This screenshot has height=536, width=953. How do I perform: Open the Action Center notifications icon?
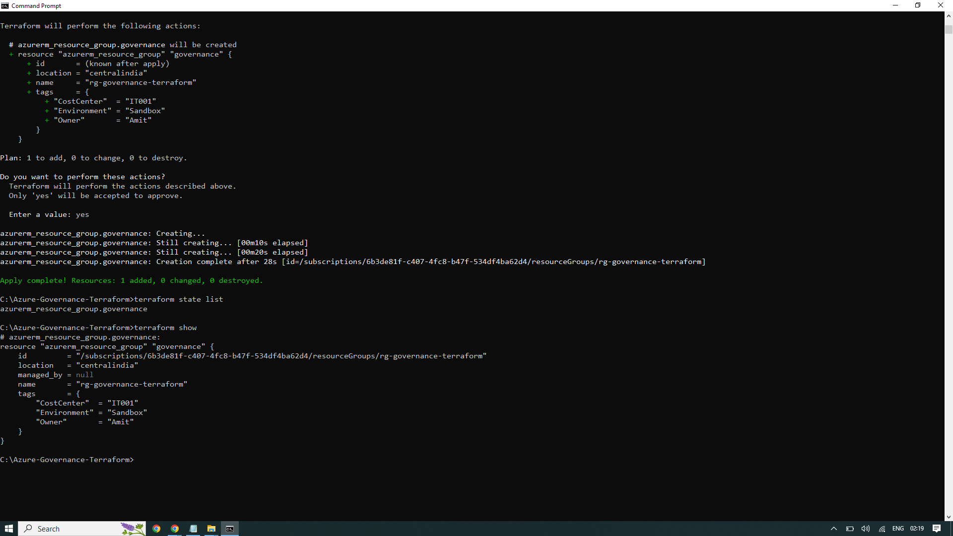[x=937, y=529]
